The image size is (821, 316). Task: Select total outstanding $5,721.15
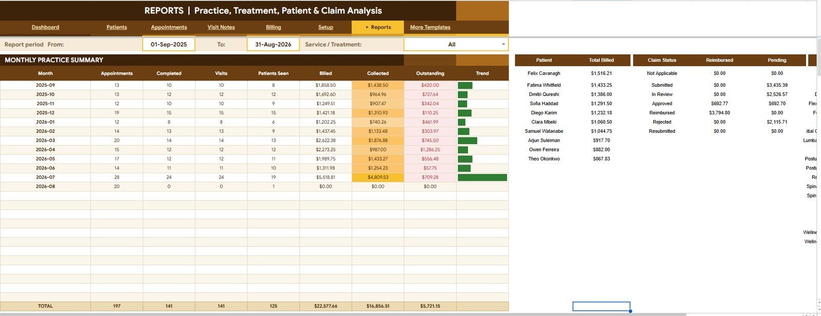click(430, 306)
